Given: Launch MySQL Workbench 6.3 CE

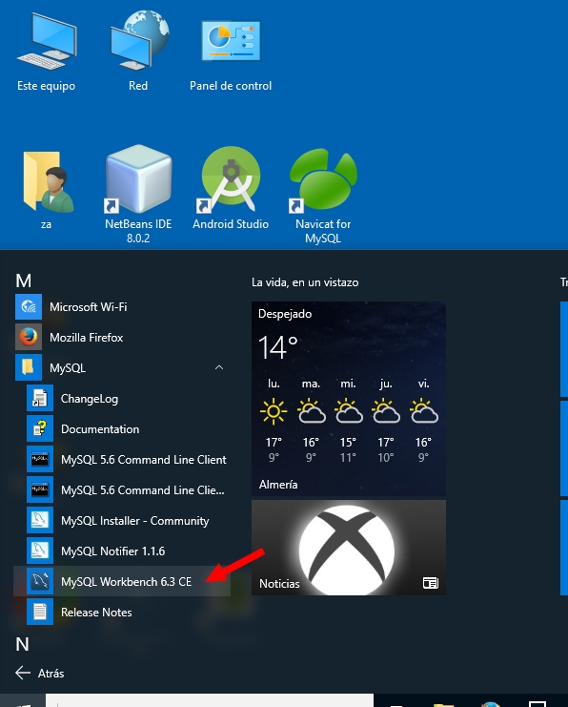Looking at the screenshot, I should click(122, 582).
